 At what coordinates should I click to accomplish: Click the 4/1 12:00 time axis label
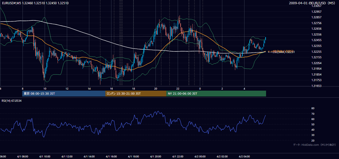click(67, 157)
